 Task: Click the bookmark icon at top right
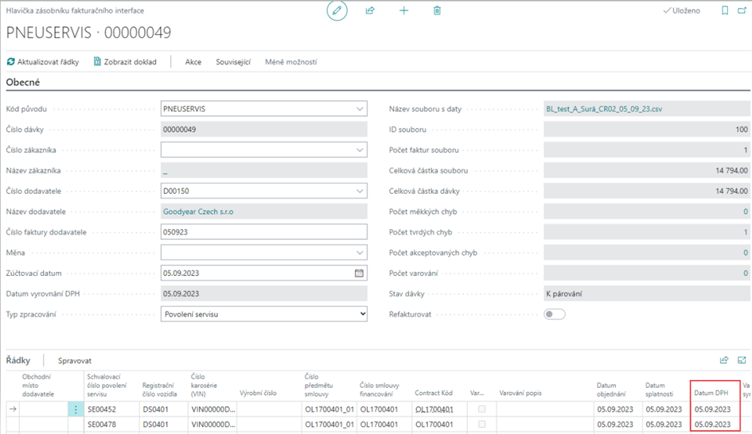tap(724, 10)
